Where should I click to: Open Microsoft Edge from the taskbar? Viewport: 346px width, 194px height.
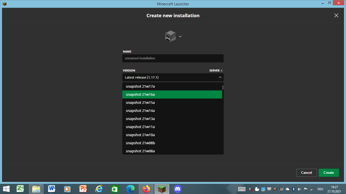pos(130,189)
